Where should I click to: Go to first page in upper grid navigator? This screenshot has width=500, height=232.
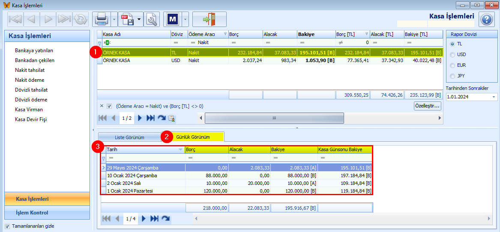[x=103, y=118]
